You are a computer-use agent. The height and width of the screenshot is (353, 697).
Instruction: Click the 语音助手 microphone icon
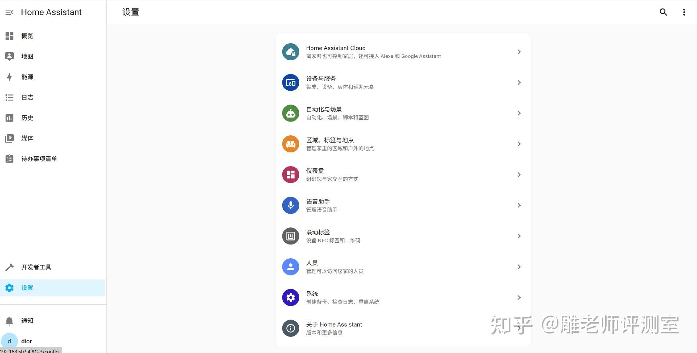pos(290,205)
